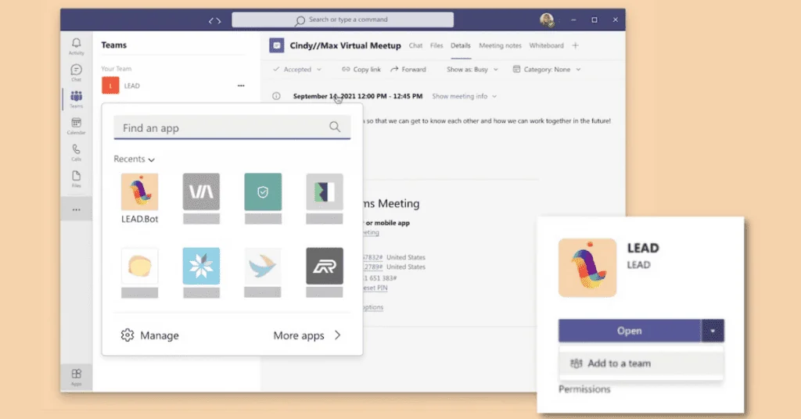Viewport: 801px width, 419px height.
Task: Open Calls in the left sidebar
Action: [x=76, y=152]
